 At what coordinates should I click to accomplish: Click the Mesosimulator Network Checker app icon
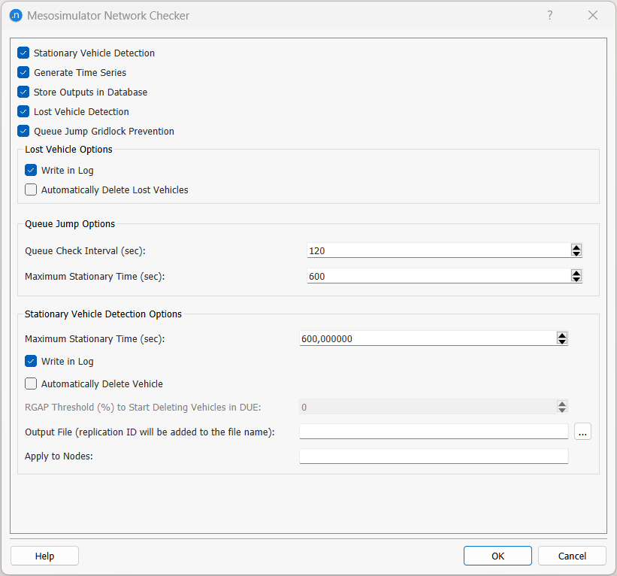(x=16, y=15)
